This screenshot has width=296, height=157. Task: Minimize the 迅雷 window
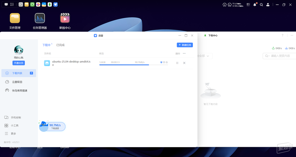(x=180, y=35)
